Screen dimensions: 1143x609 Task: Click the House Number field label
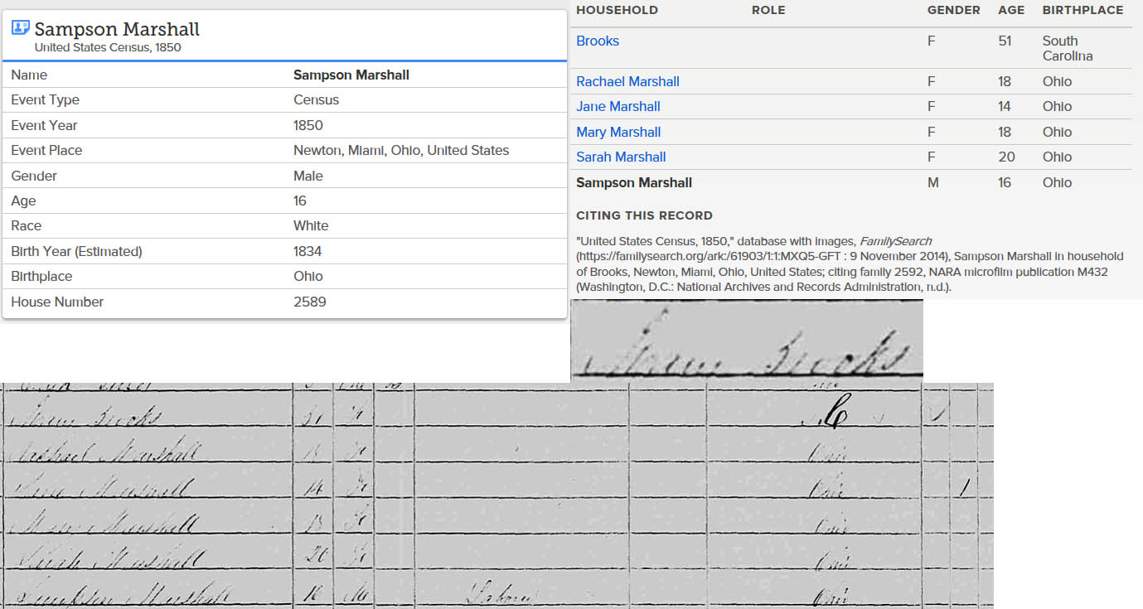click(x=57, y=302)
